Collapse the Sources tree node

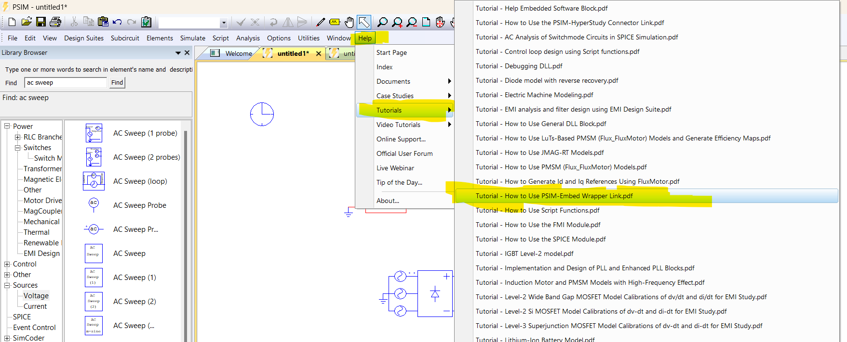click(7, 285)
